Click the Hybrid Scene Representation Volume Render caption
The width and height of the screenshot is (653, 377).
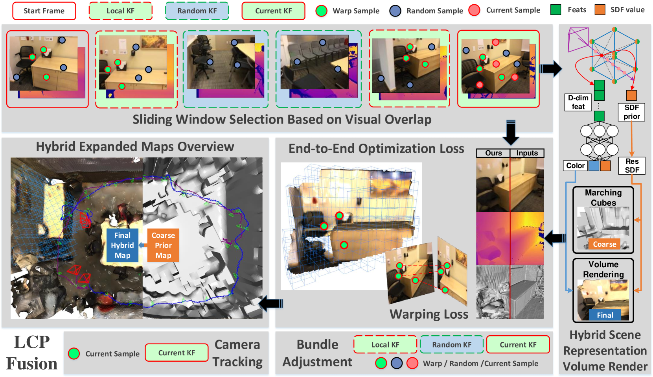point(605,351)
